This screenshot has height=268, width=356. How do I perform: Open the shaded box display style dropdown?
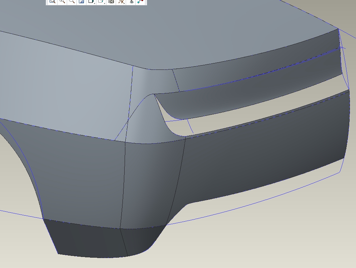91,1
